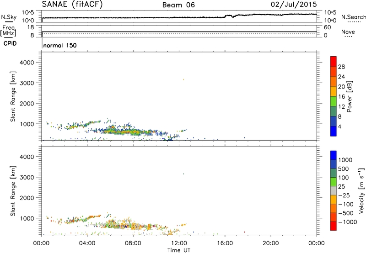Select the 18 tick on frequency axis
The image size is (366, 253).
click(31, 27)
